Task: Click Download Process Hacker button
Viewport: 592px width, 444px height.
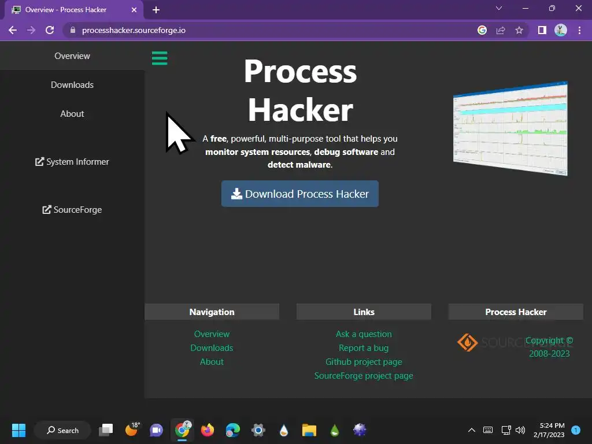Action: 300,194
